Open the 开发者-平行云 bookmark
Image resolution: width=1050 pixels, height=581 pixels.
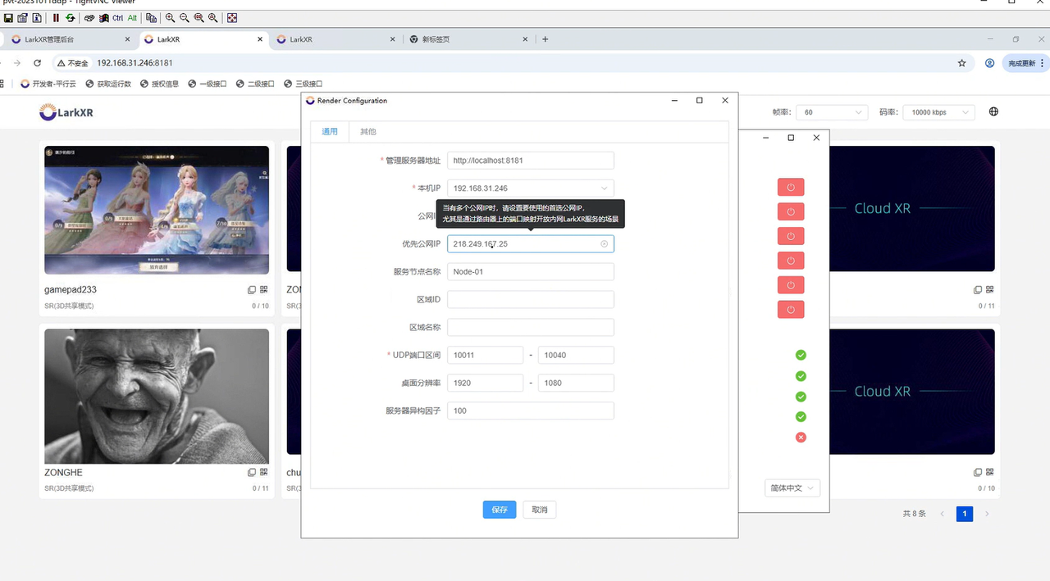pos(48,84)
